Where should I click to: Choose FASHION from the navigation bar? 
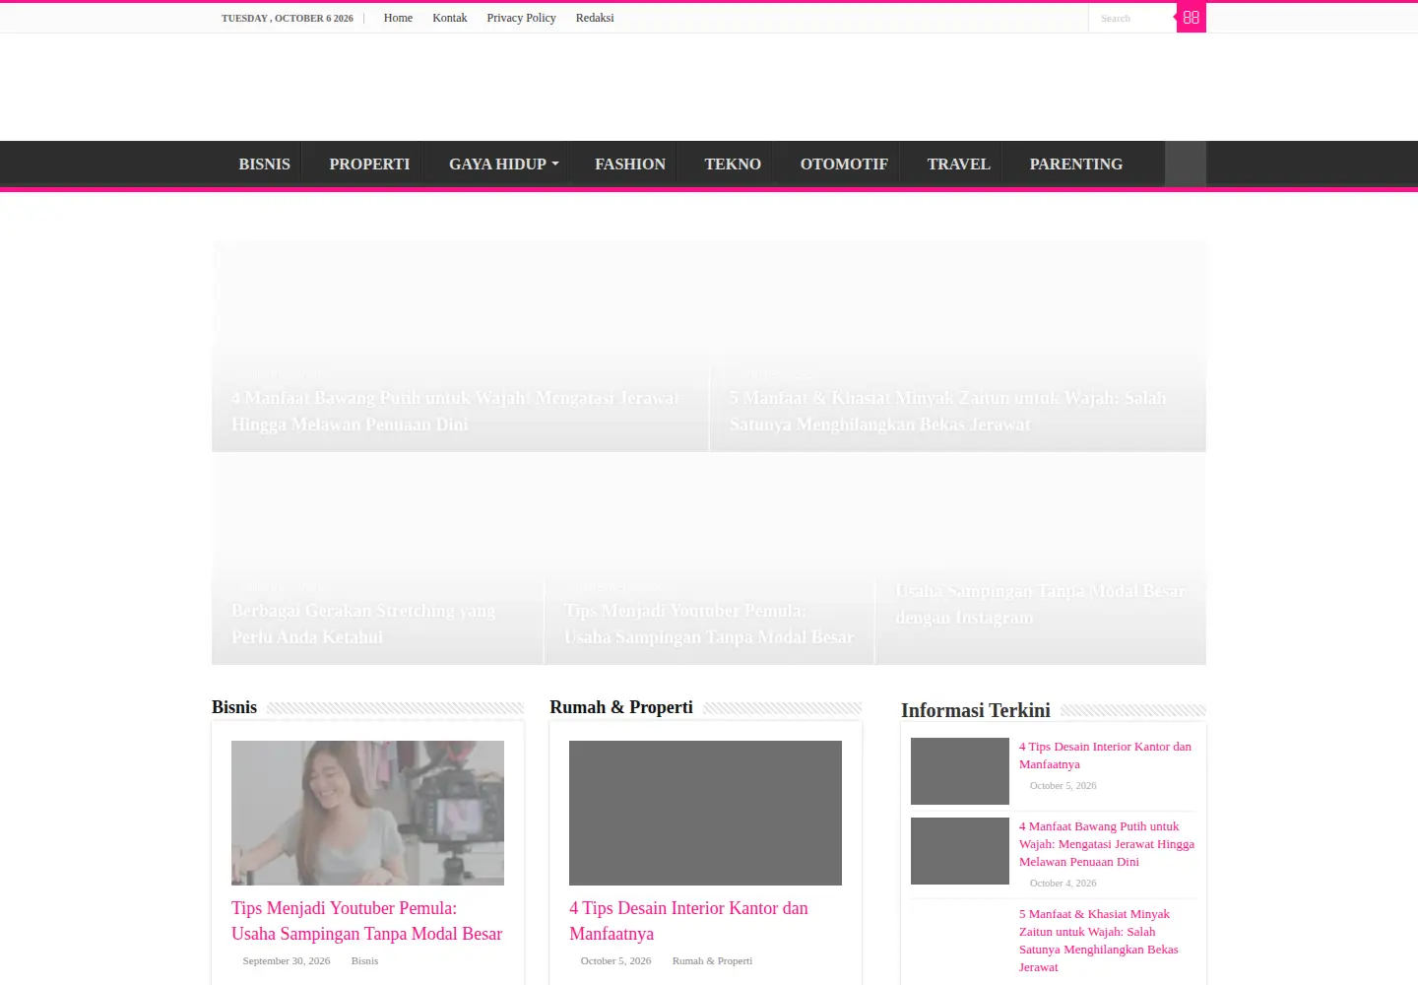(630, 164)
